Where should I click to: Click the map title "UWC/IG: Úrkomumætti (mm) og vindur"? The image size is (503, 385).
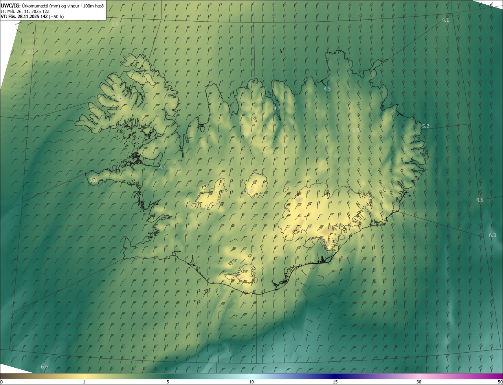52,6
